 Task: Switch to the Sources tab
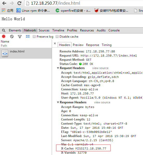pos(44,30)
